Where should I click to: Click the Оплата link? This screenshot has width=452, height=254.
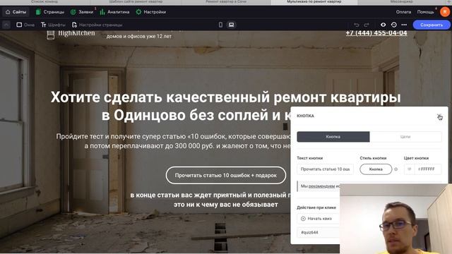coord(403,12)
